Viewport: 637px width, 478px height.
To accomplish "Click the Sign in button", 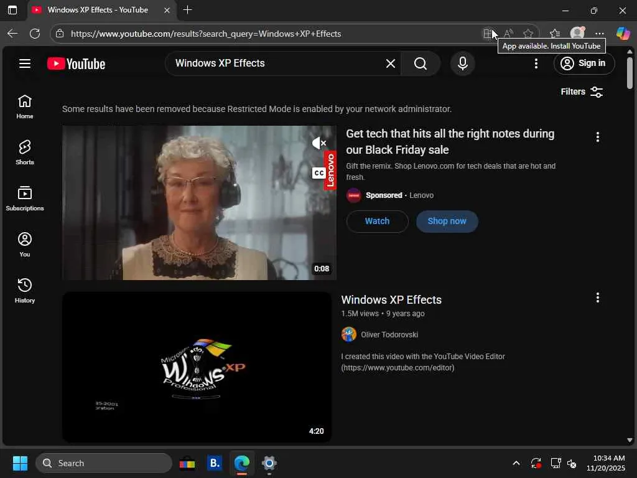I will tap(584, 63).
